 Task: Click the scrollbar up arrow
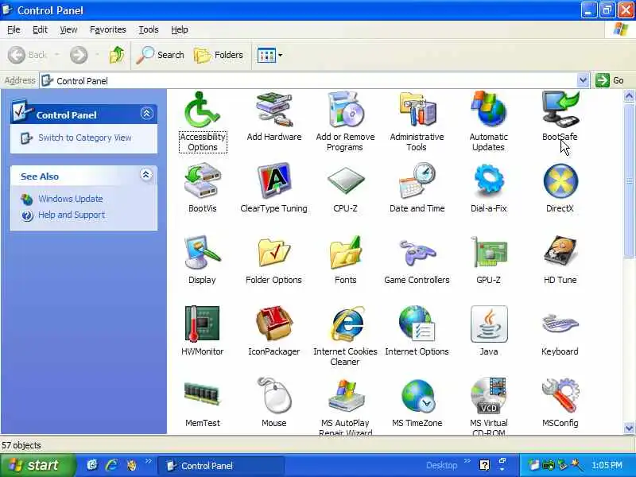(629, 96)
